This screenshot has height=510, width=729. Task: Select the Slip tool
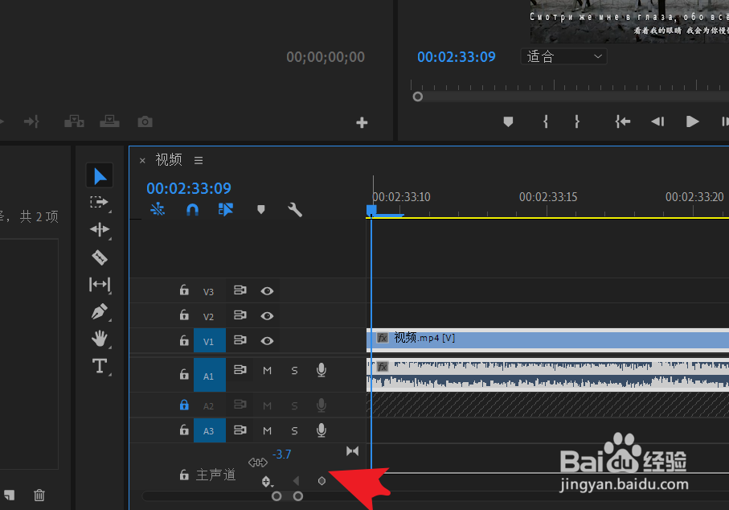[x=100, y=284]
